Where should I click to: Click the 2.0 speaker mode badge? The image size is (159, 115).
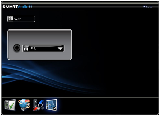tap(11, 19)
